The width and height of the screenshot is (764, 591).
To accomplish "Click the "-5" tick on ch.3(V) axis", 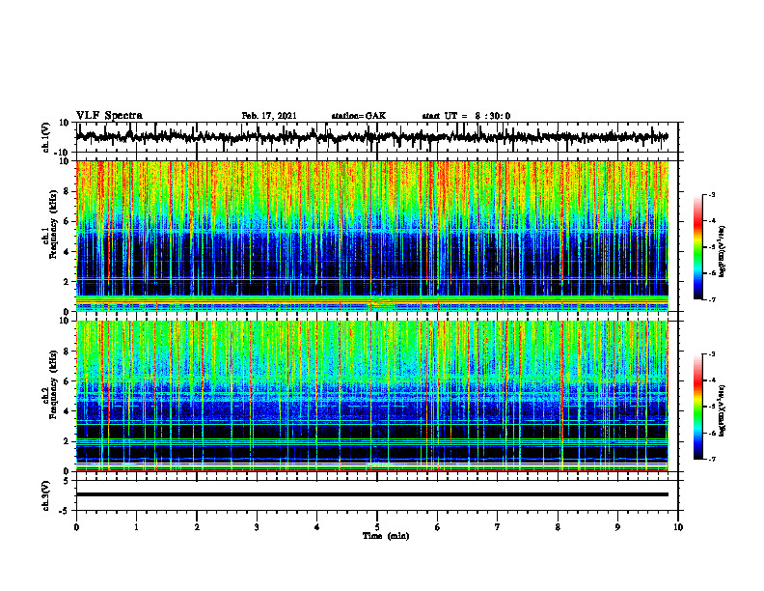I will click(x=65, y=511).
